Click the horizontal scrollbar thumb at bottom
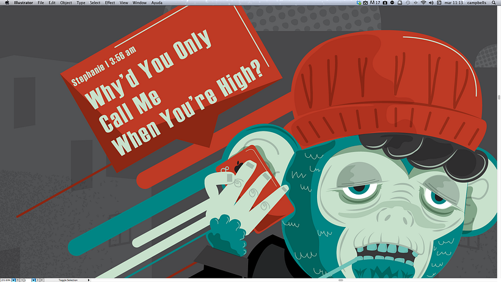This screenshot has width=501, height=282. [340, 280]
